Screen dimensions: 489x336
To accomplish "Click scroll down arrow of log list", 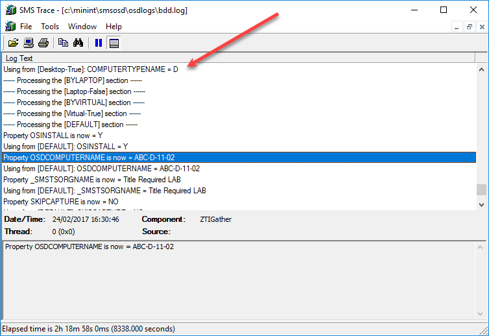I will pyautogui.click(x=481, y=204).
